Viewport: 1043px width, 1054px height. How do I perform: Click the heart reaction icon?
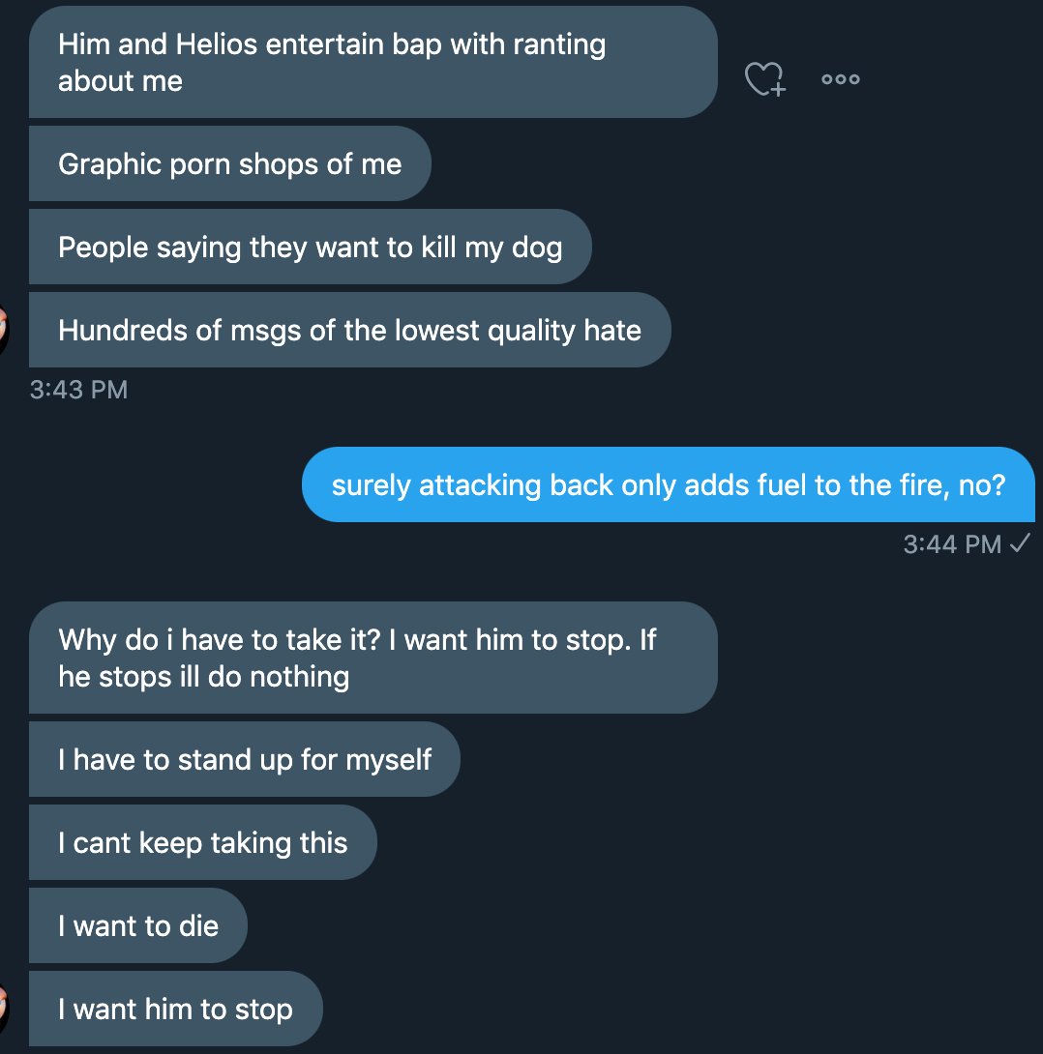pos(764,80)
